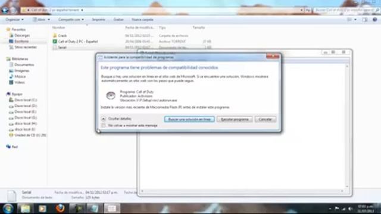Screen dimensions: 381x214
Task: Click the Ejecutar programa button
Action: coord(235,119)
